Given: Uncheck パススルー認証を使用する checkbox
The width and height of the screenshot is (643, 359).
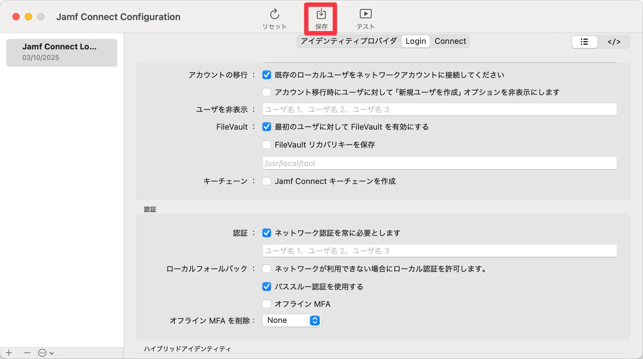Looking at the screenshot, I should click(267, 287).
